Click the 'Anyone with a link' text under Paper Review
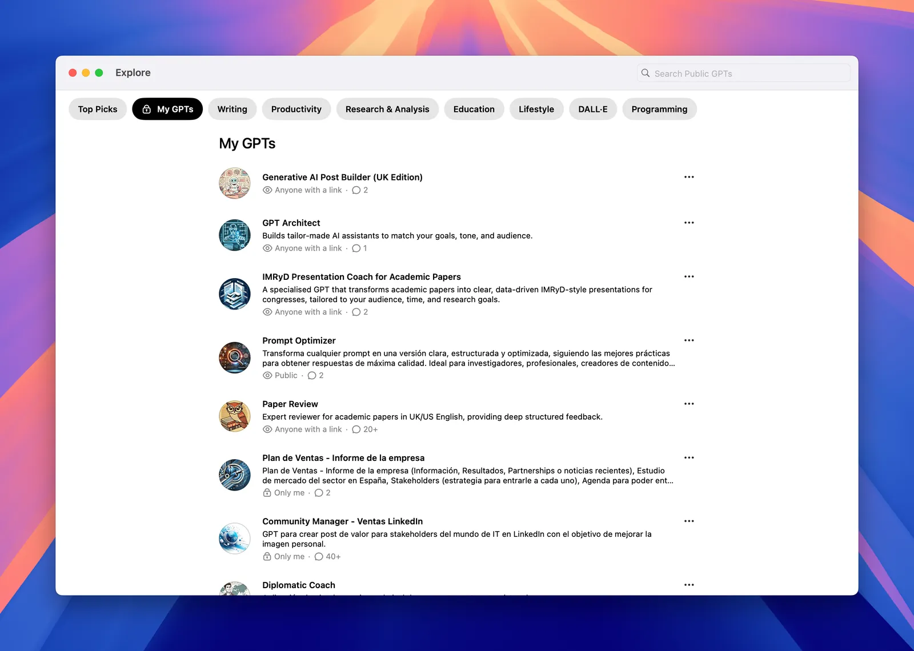The width and height of the screenshot is (914, 651). coord(308,429)
